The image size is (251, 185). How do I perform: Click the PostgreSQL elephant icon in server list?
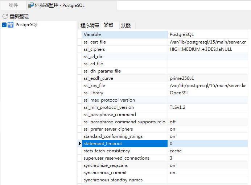pyautogui.click(x=11, y=25)
